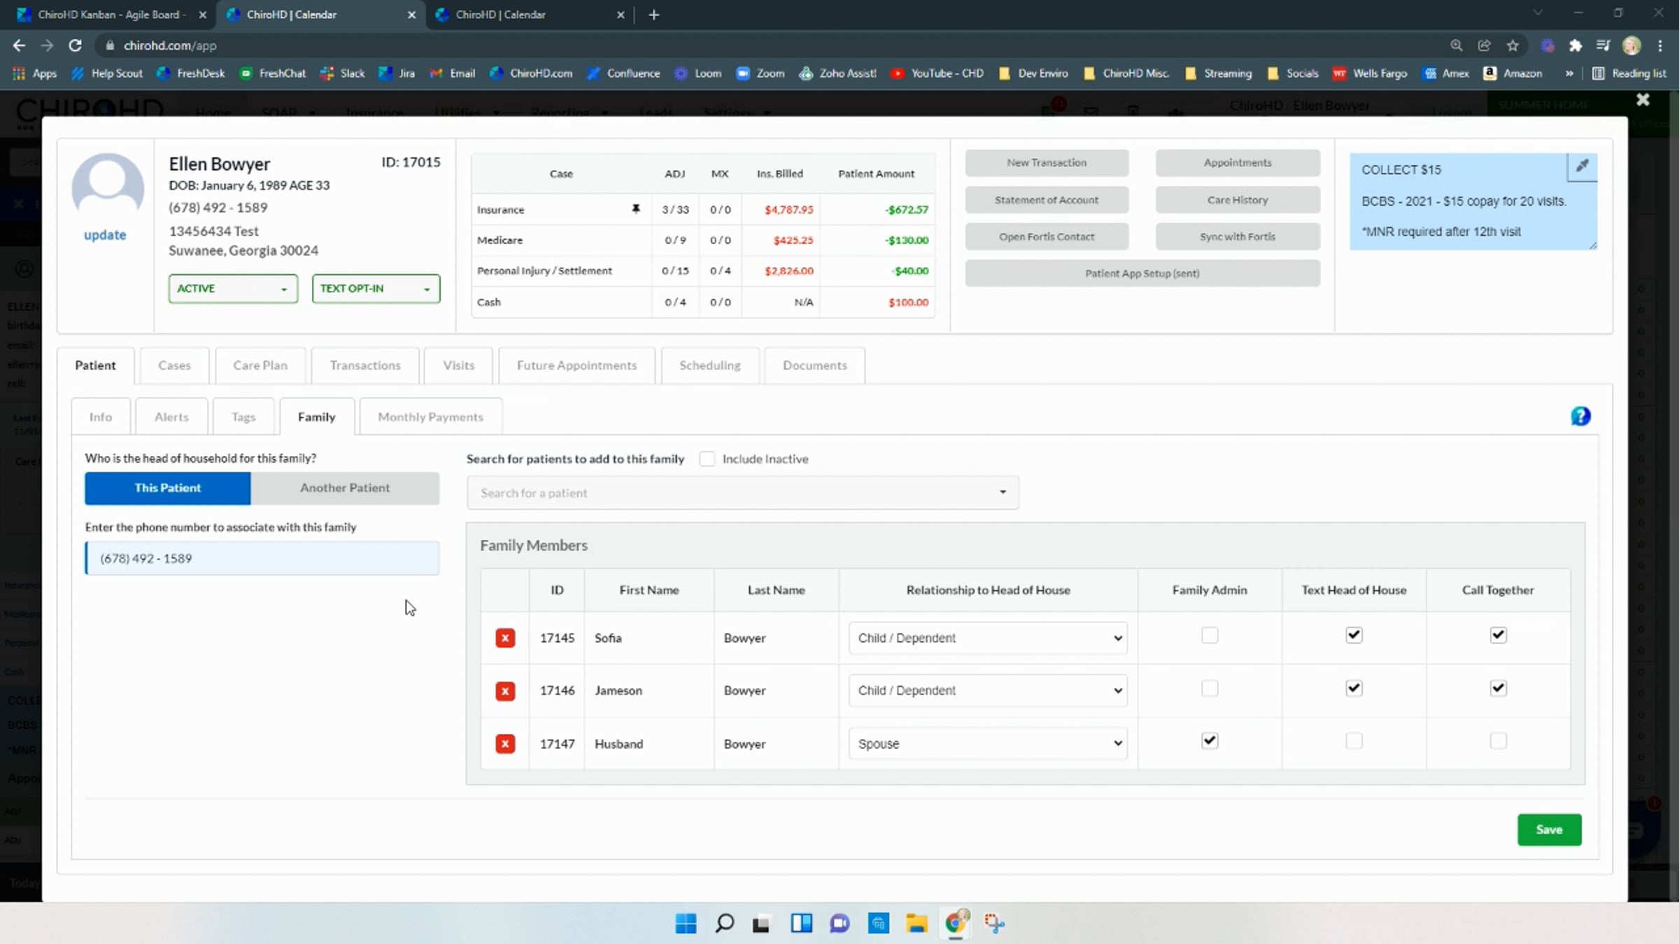Click the family phone number field

[262, 558]
